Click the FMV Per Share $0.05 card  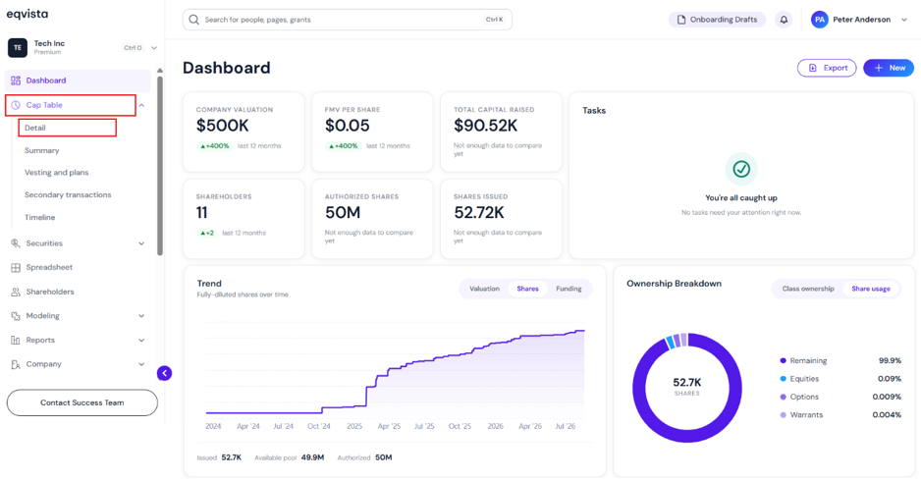372,132
